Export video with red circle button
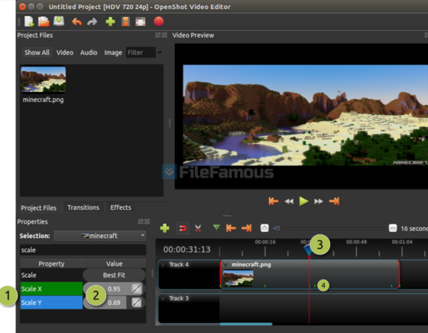Image resolution: width=428 pixels, height=333 pixels. (x=159, y=21)
